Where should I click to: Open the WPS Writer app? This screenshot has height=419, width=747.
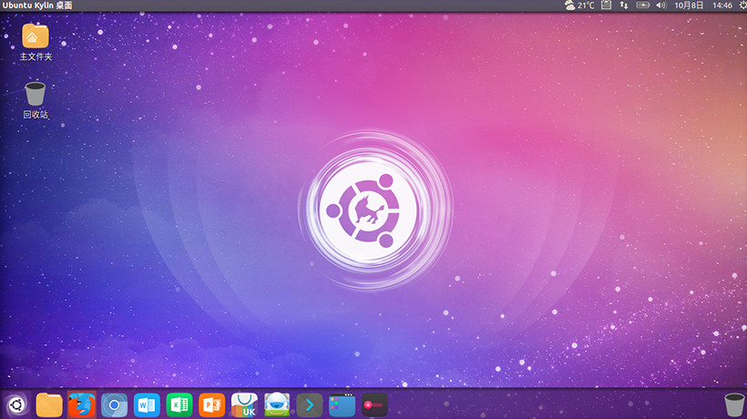[x=147, y=404]
